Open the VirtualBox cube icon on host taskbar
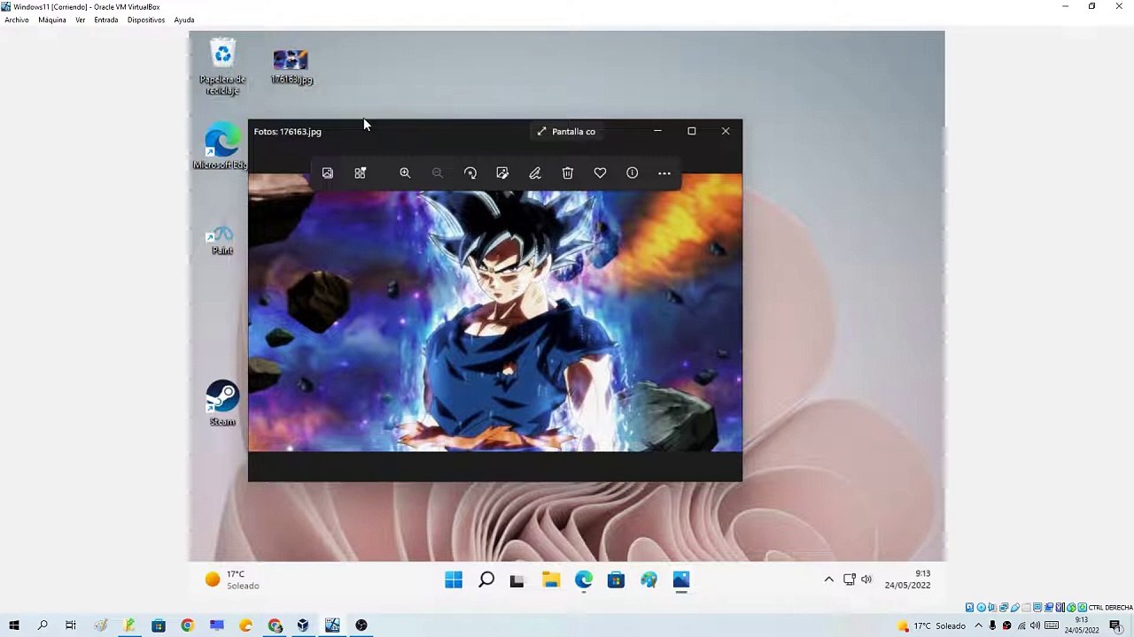 303,625
